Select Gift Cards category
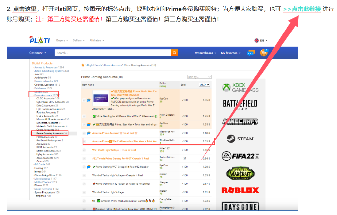Viewport: 337px width, 215px height. pos(40,165)
